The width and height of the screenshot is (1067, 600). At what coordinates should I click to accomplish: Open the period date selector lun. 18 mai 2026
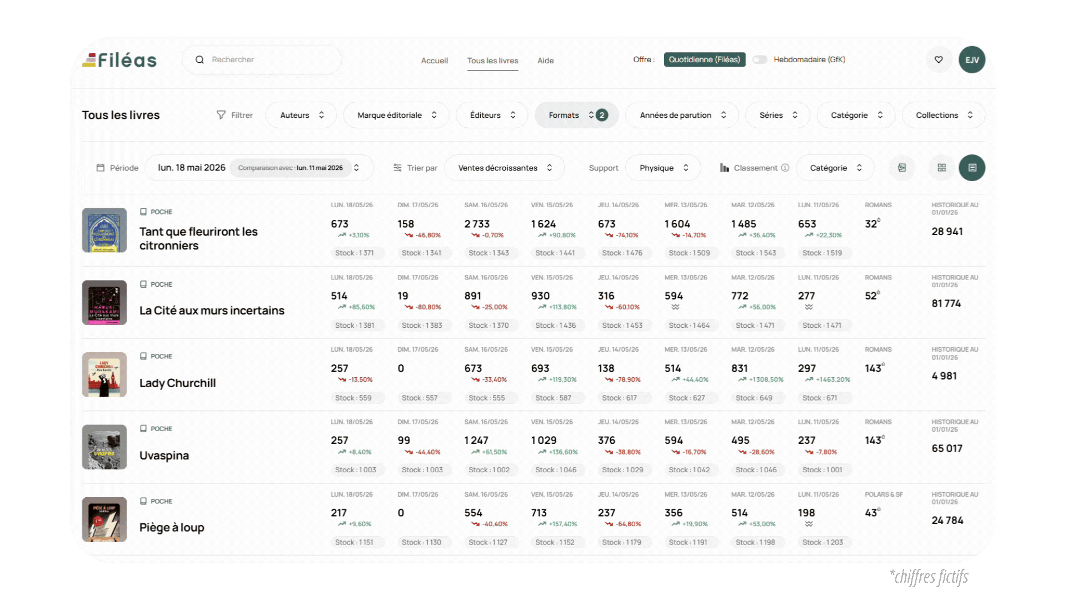coord(259,168)
